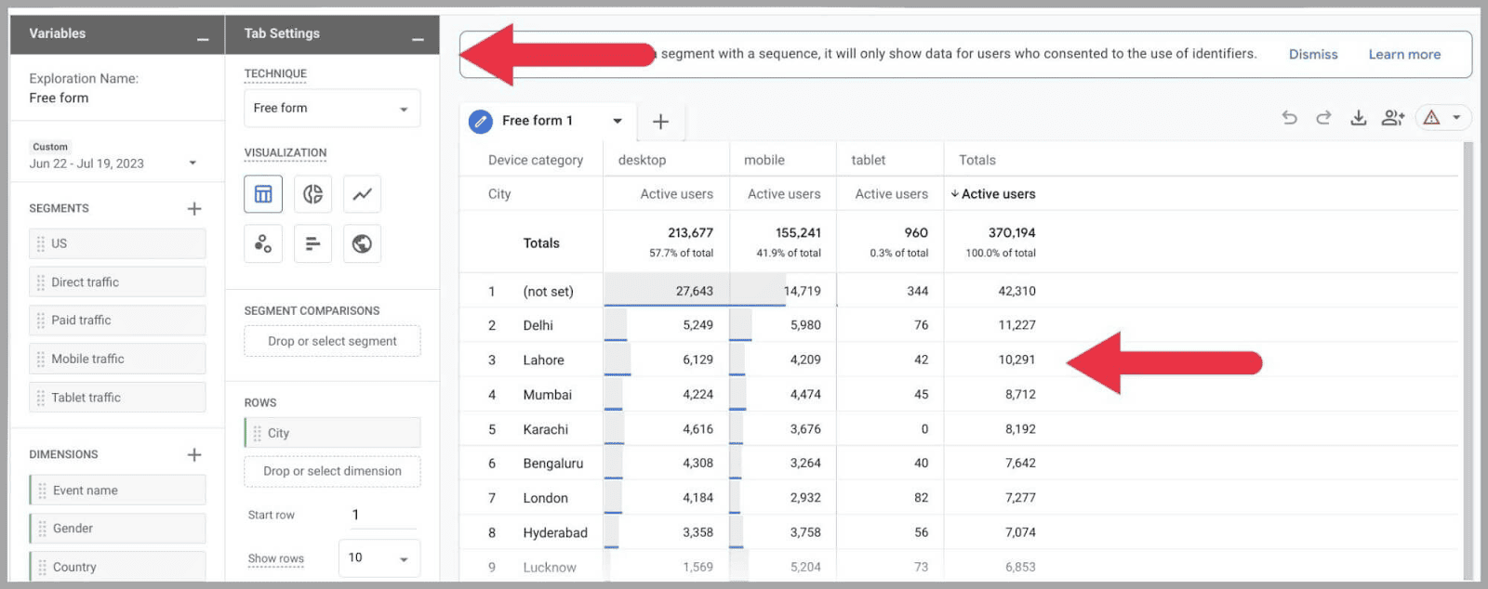
Task: Redo the last change
Action: click(1323, 118)
